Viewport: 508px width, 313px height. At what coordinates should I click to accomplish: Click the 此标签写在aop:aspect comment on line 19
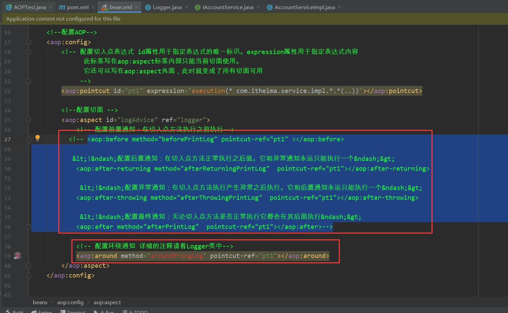coord(162,62)
